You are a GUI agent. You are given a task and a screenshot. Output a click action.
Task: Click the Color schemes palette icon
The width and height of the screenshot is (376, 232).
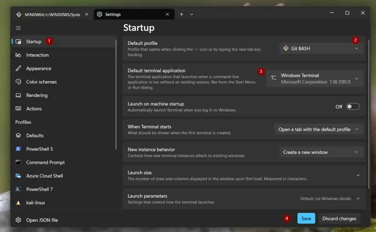coord(18,82)
